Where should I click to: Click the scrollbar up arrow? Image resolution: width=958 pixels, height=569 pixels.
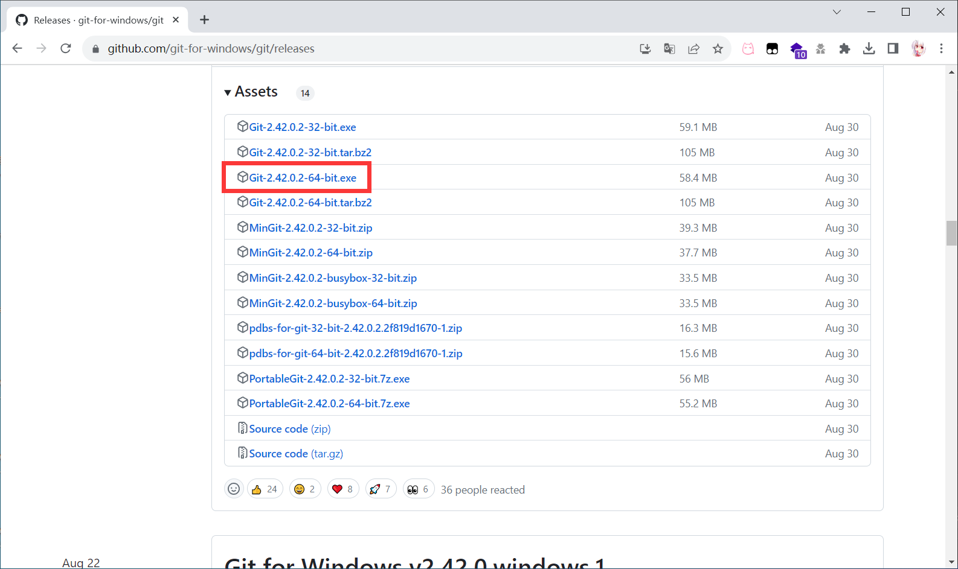[951, 71]
